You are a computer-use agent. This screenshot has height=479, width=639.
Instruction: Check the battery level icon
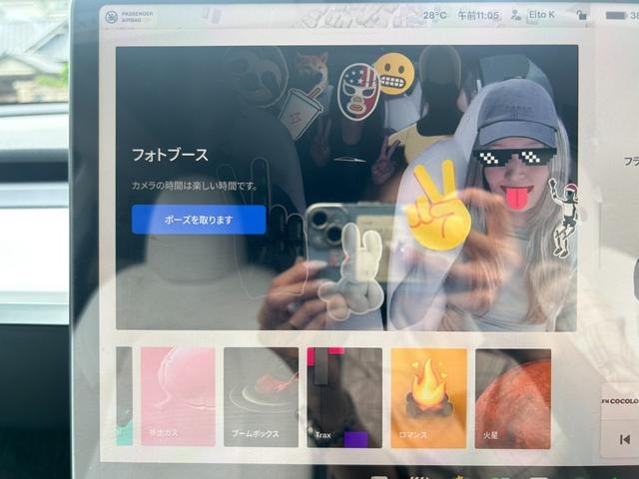click(616, 16)
